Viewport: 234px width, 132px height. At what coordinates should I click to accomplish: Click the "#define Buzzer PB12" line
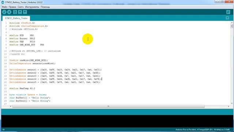(x=22, y=38)
